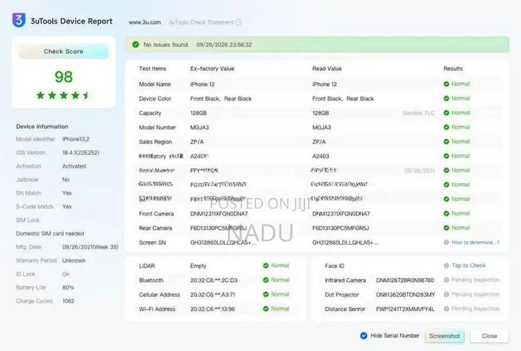The width and height of the screenshot is (521, 351).
Task: Click the Pending Inspection icon for Infrared Camera
Action: tap(446, 280)
